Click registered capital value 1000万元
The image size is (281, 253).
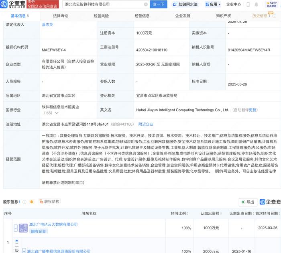pos(144,33)
